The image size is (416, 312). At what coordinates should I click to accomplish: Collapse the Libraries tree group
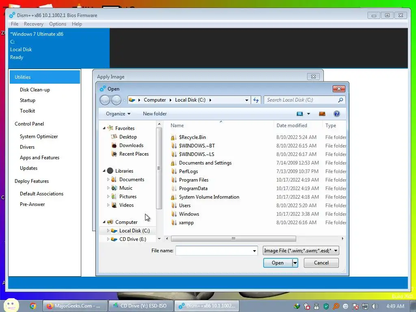pos(104,171)
